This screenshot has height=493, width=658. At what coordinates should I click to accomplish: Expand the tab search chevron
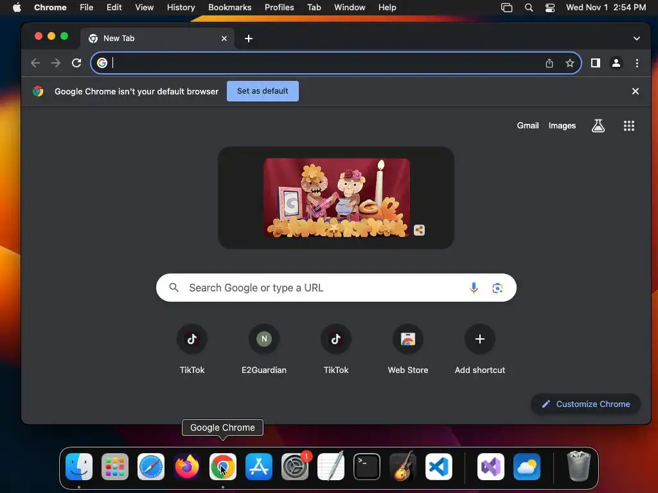(637, 39)
